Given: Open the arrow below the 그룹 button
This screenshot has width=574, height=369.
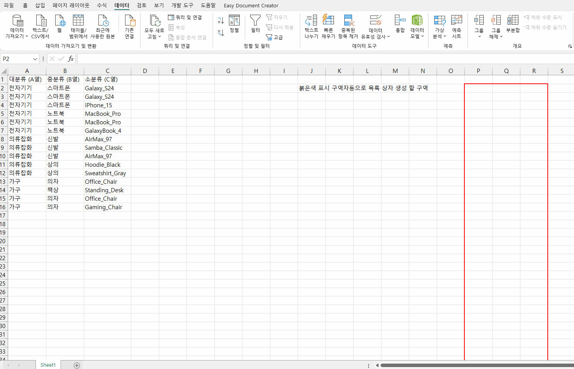Looking at the screenshot, I should (479, 37).
